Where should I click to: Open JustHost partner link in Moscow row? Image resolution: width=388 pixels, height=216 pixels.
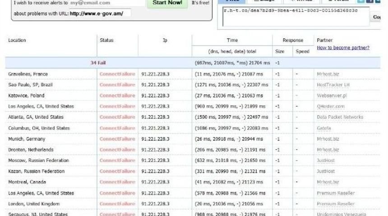[x=326, y=161]
